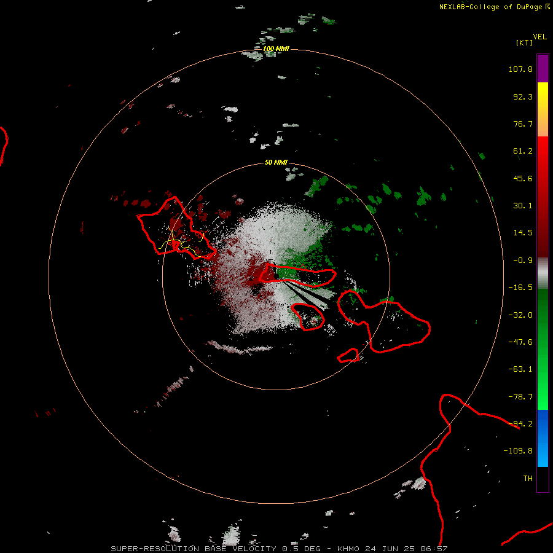
Task: Click the 100 NMI range ring label
Action: pos(276,49)
